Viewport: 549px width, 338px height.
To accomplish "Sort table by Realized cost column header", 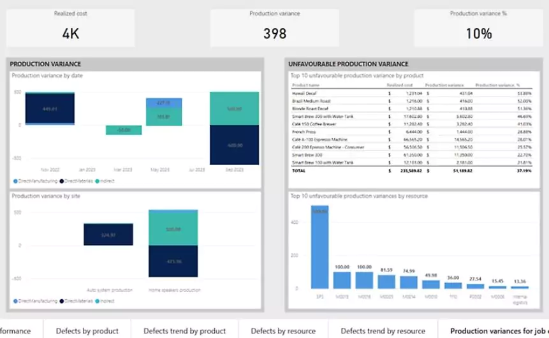I will (400, 85).
